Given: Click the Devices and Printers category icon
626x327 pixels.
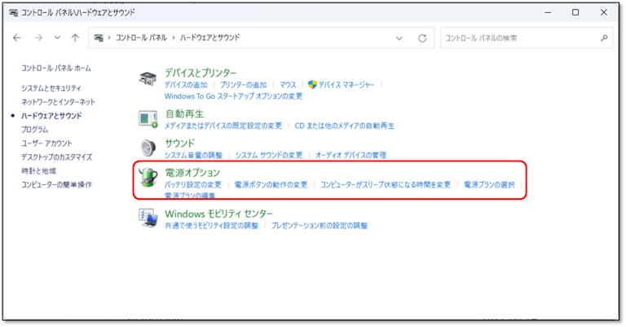Looking at the screenshot, I should pyautogui.click(x=148, y=78).
